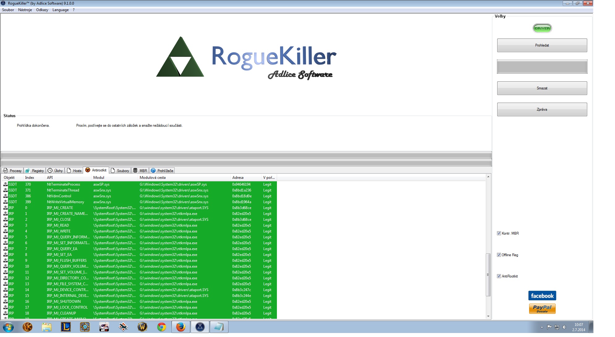615x337 pixels.
Task: Click the Smazat delete button
Action: click(542, 88)
